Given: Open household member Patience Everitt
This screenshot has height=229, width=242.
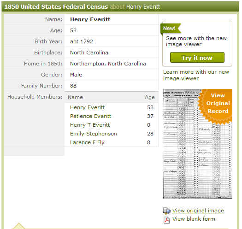Looking at the screenshot, I should [90, 116].
